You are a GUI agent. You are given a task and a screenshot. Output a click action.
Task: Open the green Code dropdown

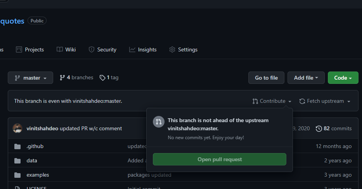tap(343, 78)
